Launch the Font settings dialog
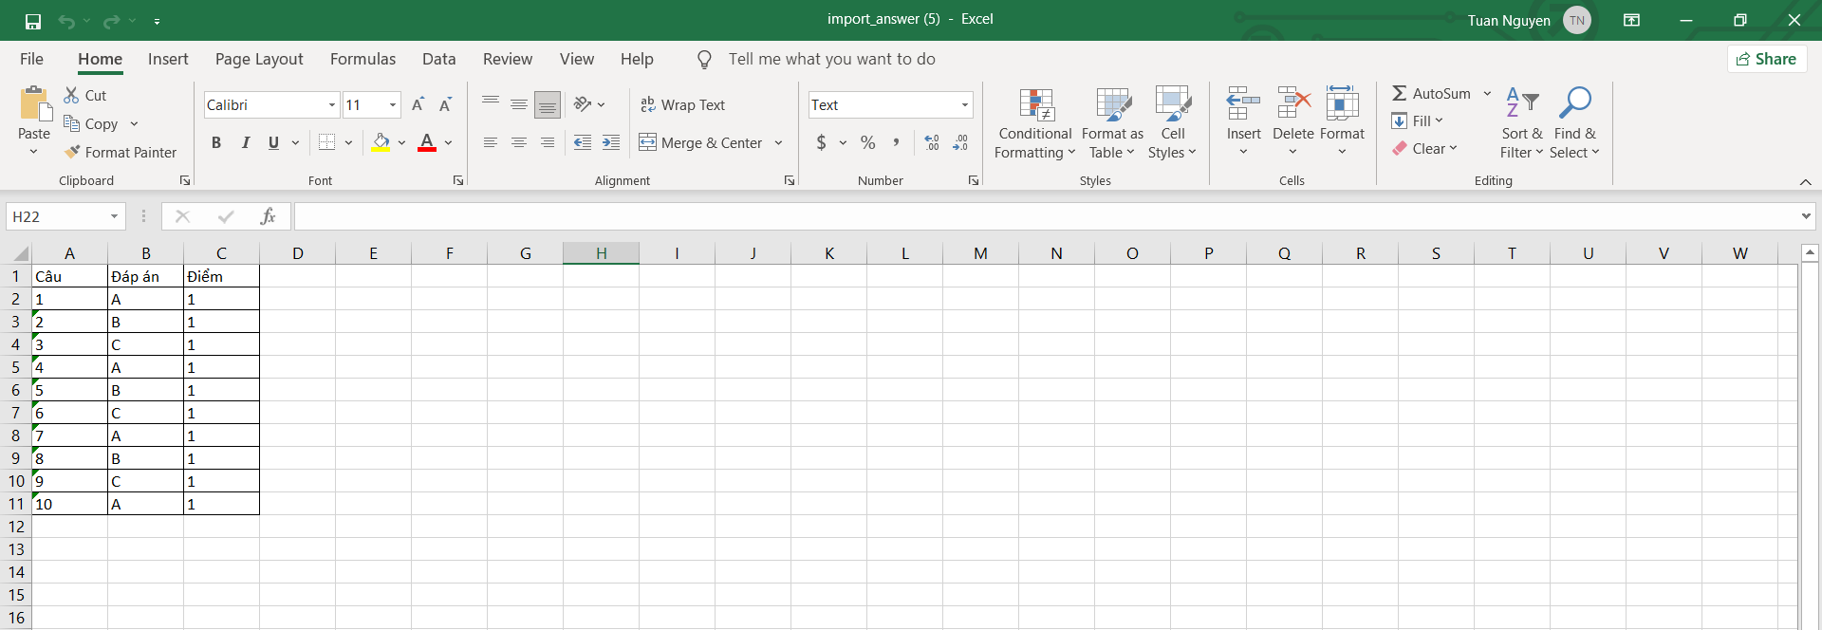This screenshot has height=630, width=1822. [458, 180]
